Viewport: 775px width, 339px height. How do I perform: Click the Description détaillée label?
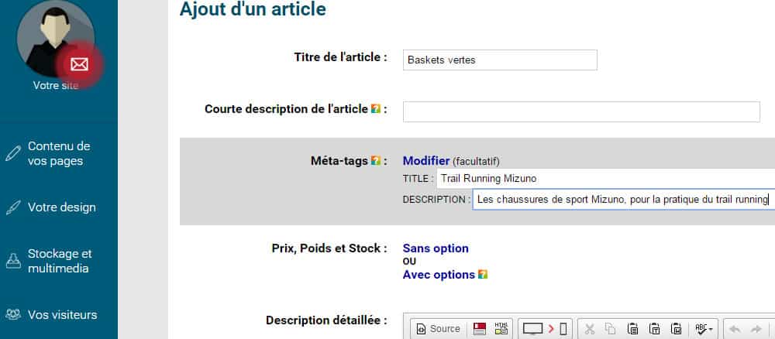tap(327, 320)
